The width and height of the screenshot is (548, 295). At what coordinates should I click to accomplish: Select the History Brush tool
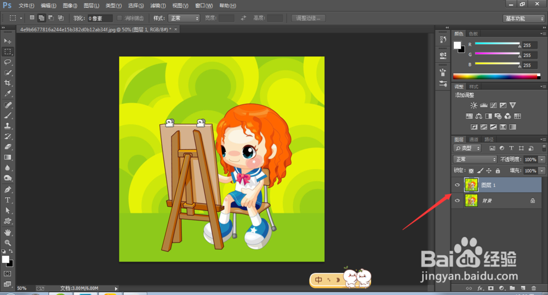7,136
